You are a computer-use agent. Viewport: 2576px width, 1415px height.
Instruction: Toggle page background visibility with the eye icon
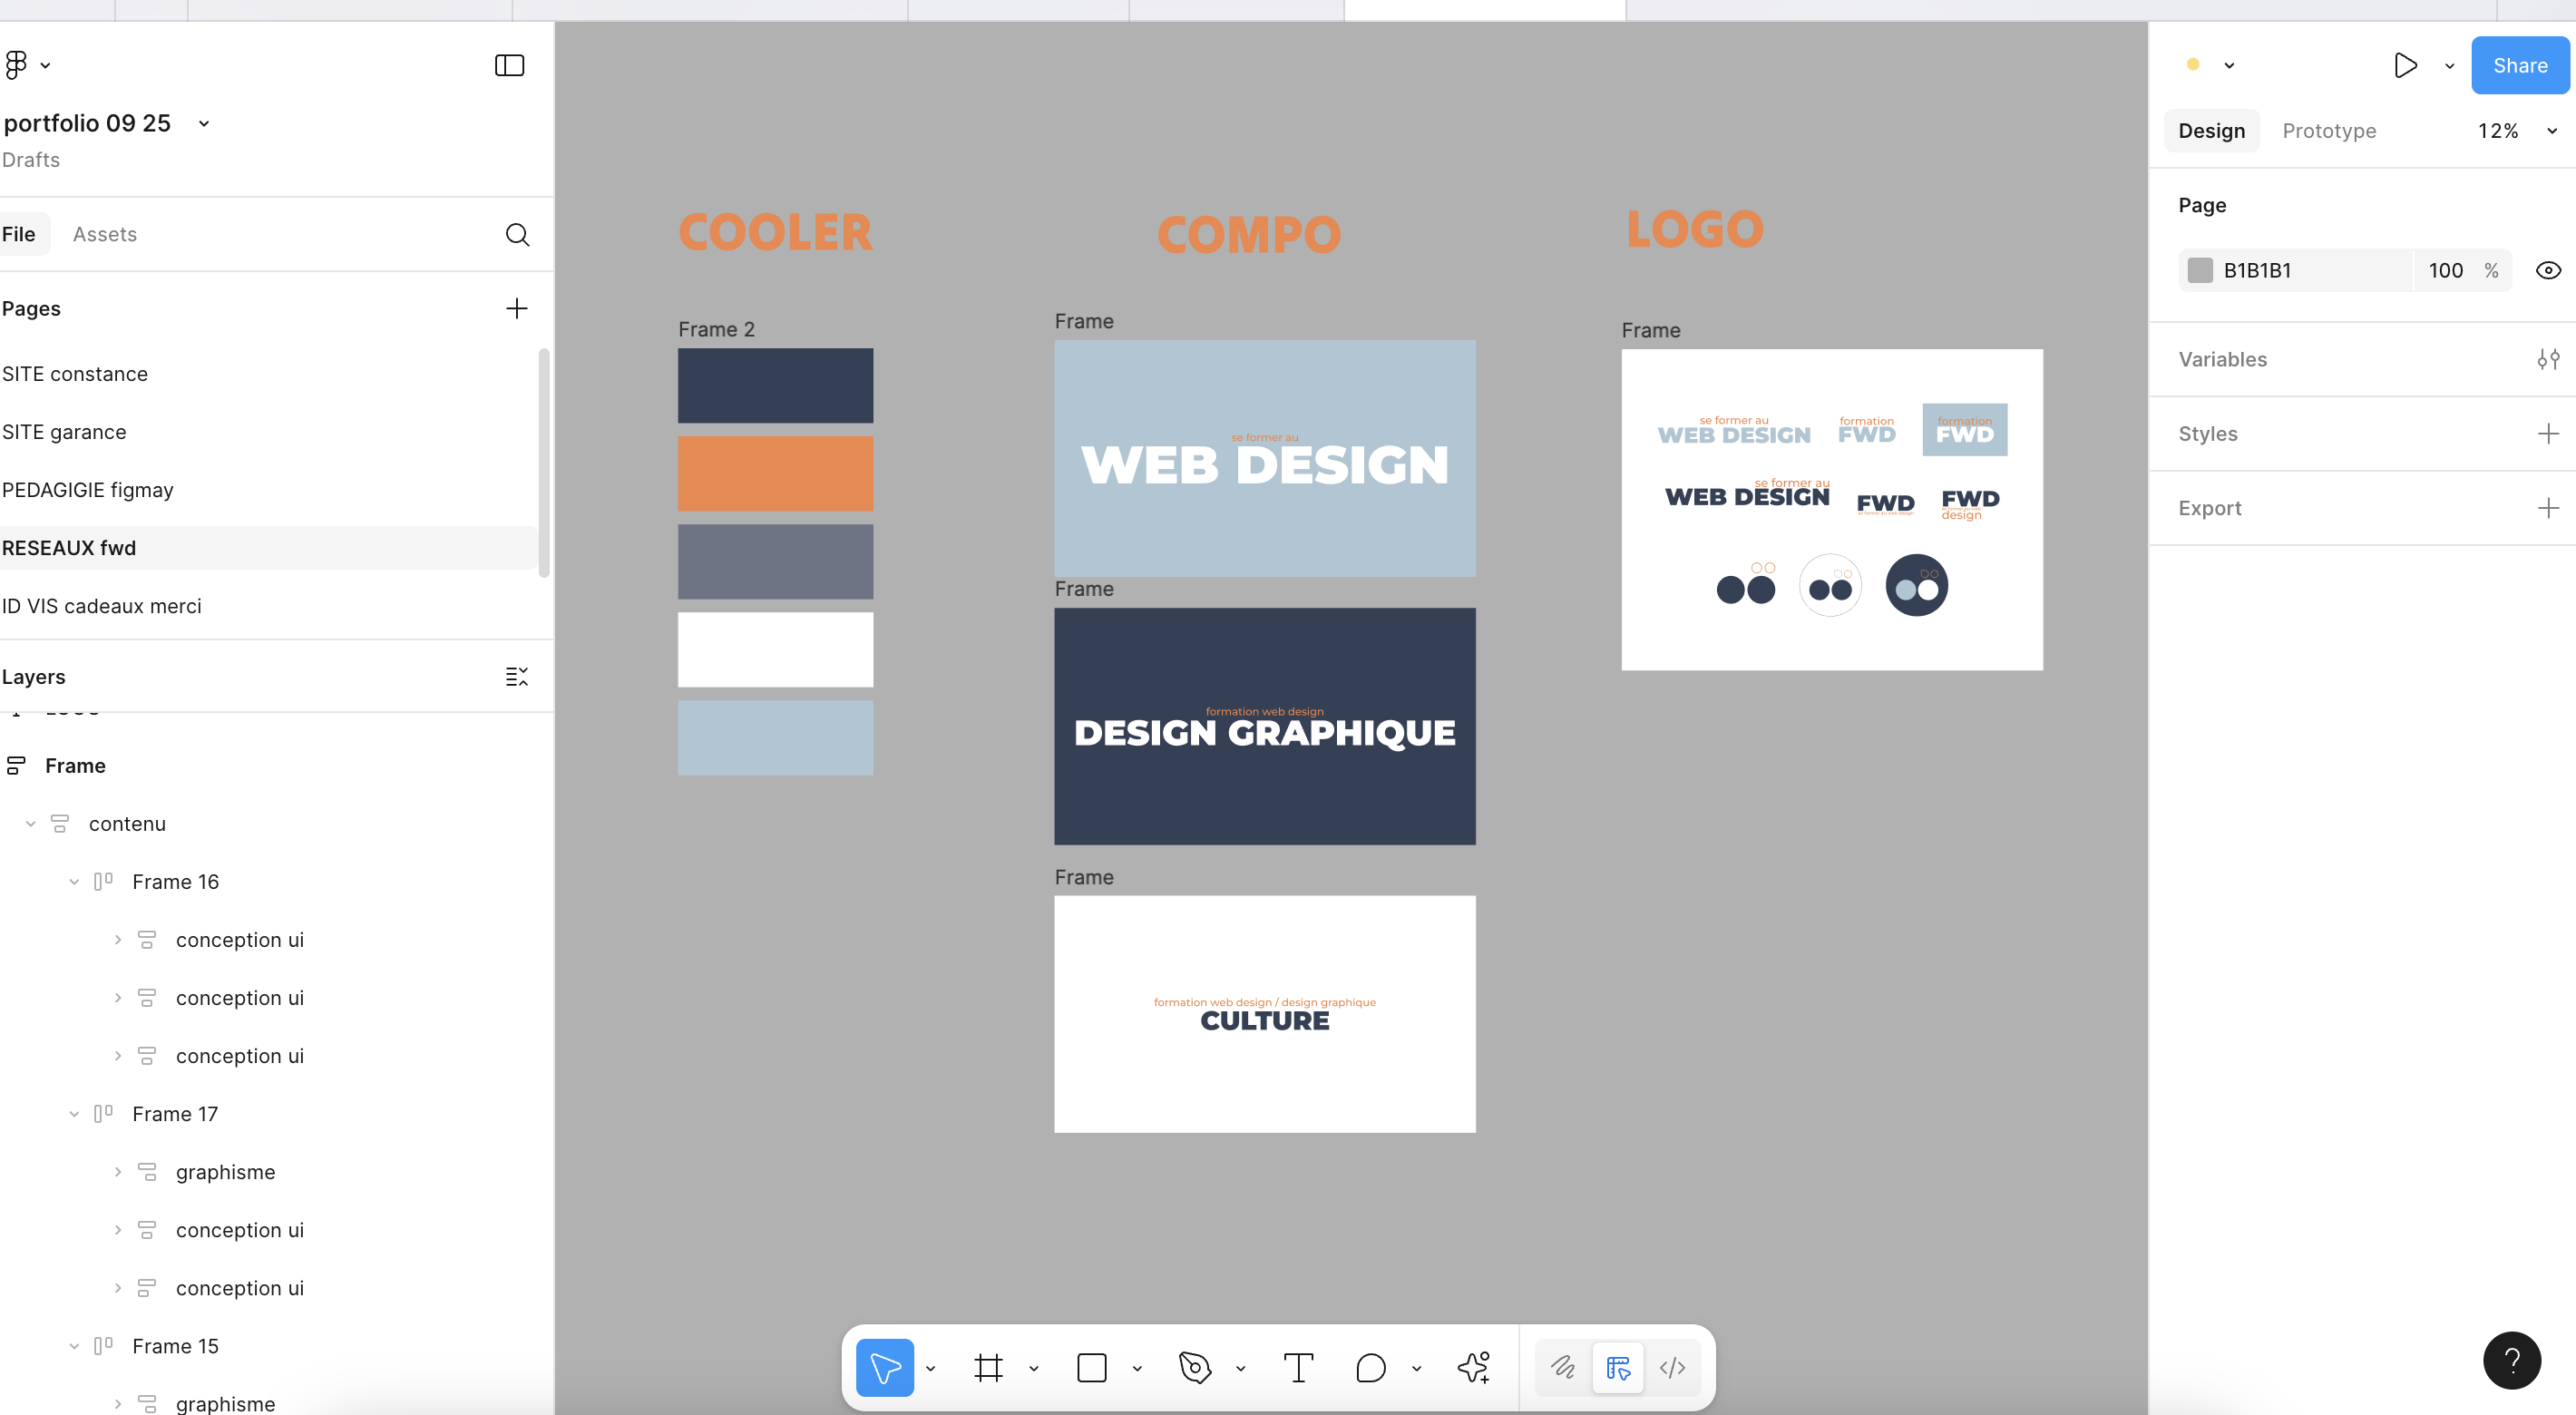pyautogui.click(x=2548, y=270)
